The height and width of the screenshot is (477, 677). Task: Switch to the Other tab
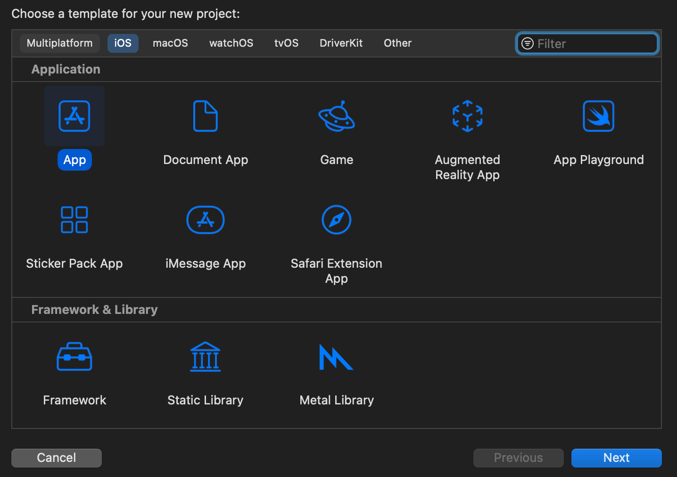[398, 43]
